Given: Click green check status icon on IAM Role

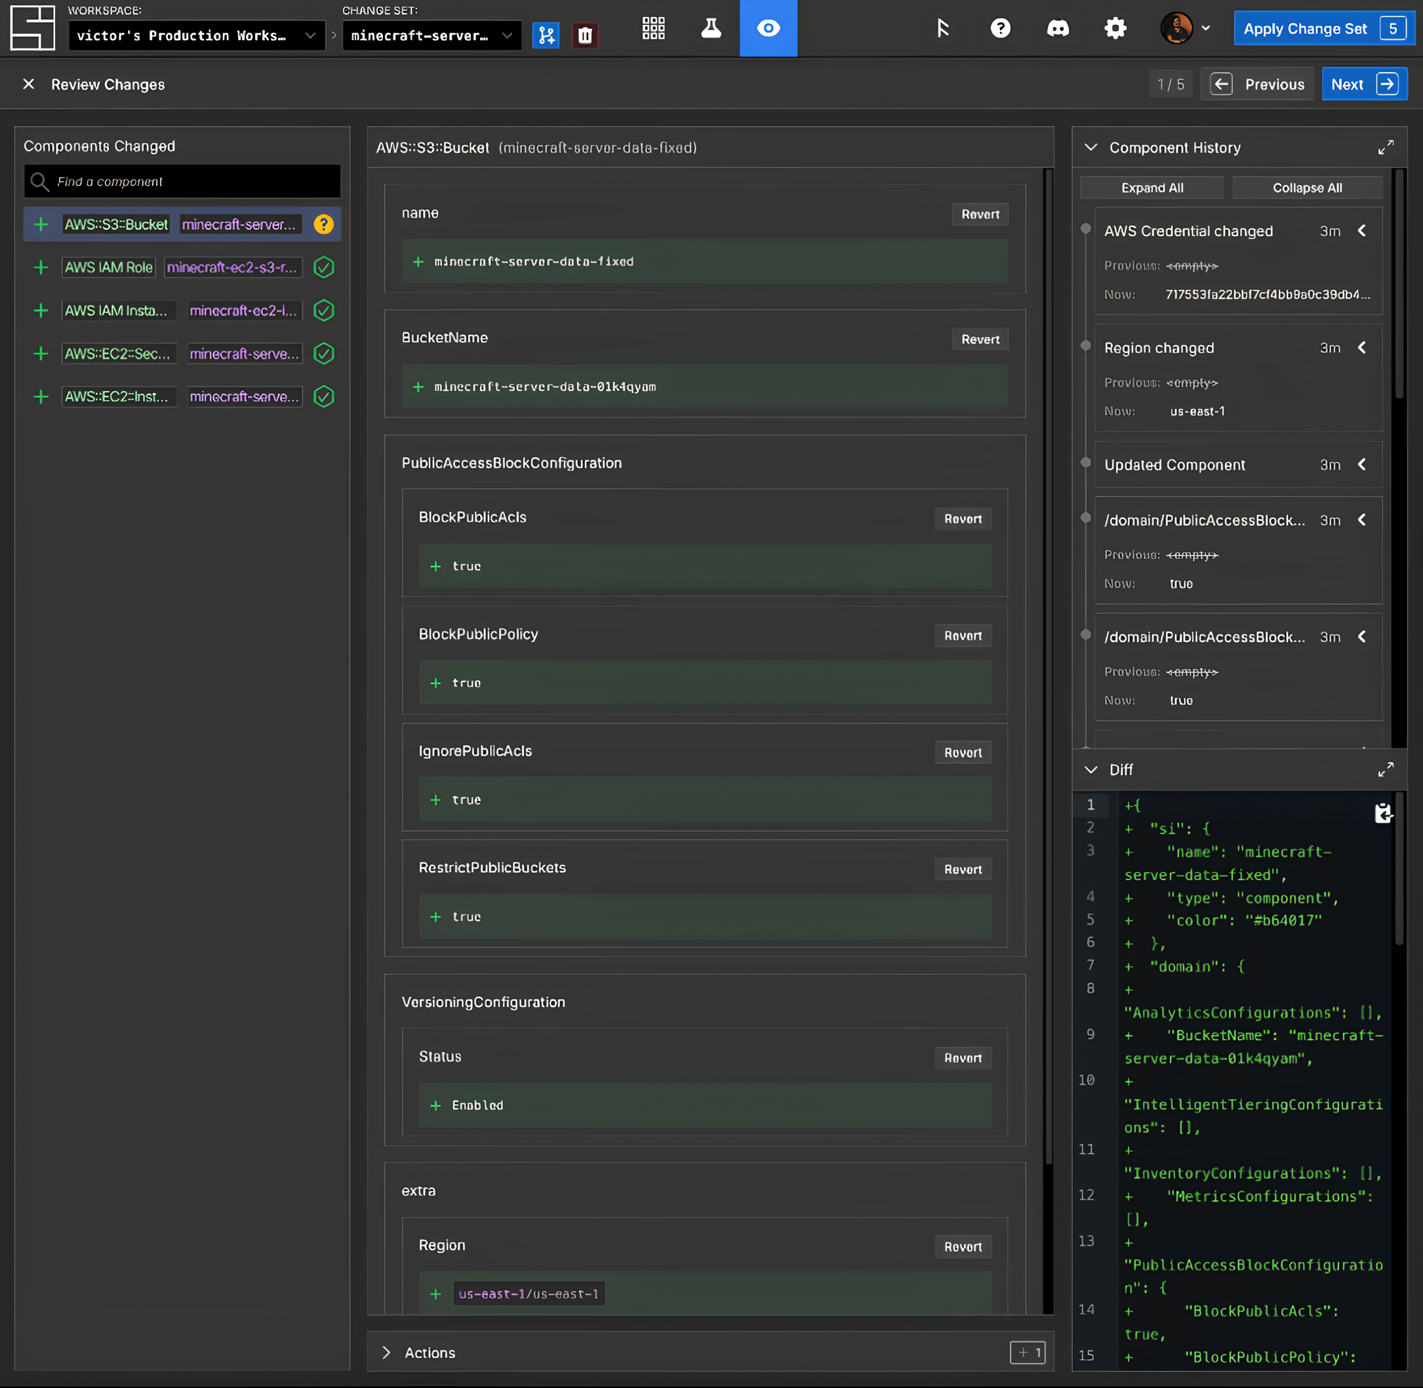Looking at the screenshot, I should (x=323, y=268).
